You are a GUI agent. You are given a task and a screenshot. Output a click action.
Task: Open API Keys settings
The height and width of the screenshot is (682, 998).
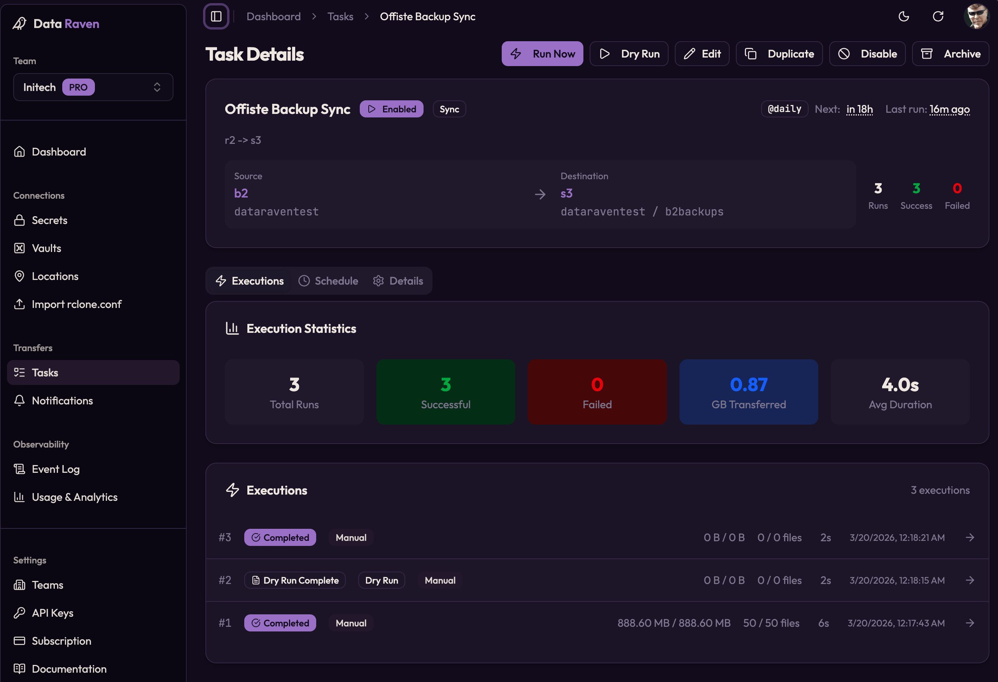coord(53,612)
